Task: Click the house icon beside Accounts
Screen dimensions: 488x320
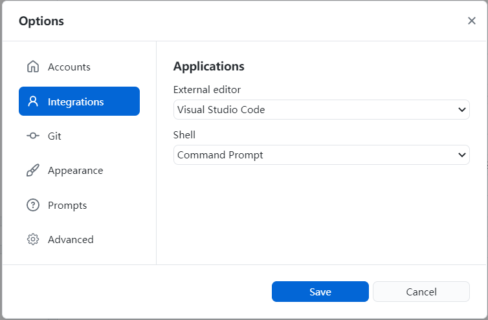Action: click(33, 67)
